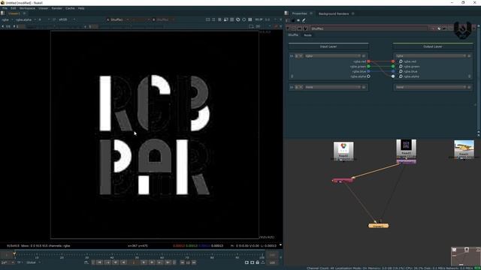
Task: Click the output rgba.green socket
Action: 393,67
